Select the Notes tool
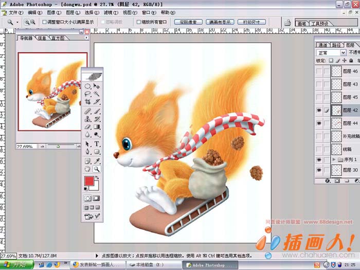360x270 pixels. coord(87,161)
